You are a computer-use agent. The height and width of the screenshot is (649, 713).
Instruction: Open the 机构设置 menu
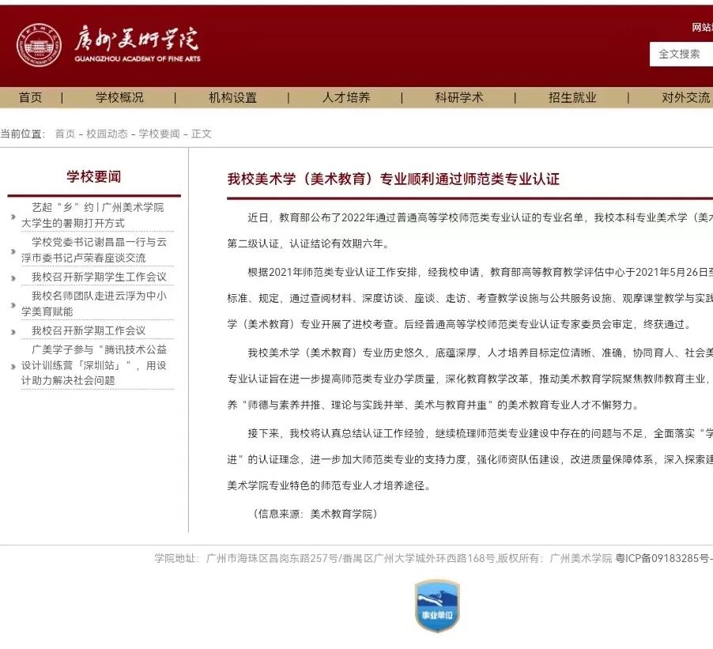click(233, 97)
